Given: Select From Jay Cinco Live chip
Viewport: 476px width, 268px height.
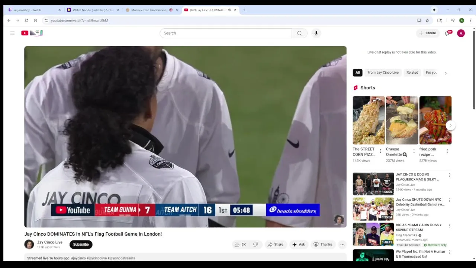Looking at the screenshot, I should tap(383, 73).
